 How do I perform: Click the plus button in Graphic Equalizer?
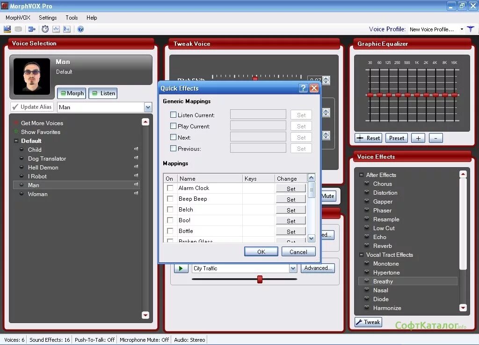418,138
